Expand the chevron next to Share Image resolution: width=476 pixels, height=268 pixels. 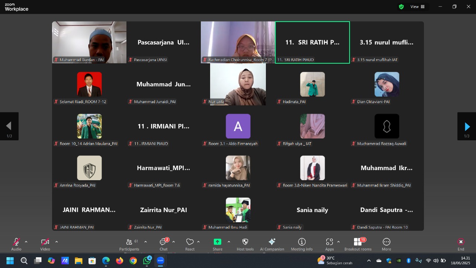(229, 242)
